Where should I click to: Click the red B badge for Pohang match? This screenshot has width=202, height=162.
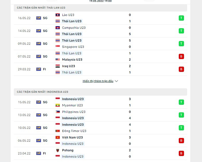(181, 153)
